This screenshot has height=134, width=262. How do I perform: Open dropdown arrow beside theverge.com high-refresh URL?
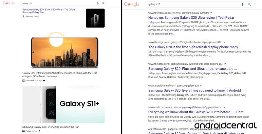click(224, 42)
